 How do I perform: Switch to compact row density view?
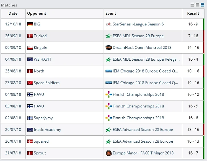[x=193, y=5]
